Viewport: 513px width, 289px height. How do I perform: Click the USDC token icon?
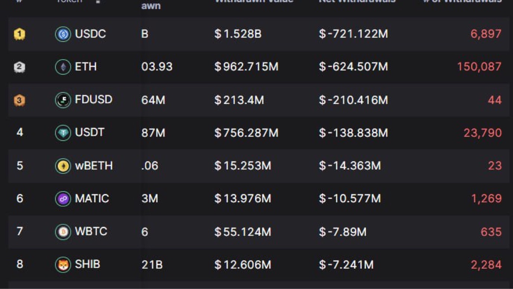click(63, 34)
